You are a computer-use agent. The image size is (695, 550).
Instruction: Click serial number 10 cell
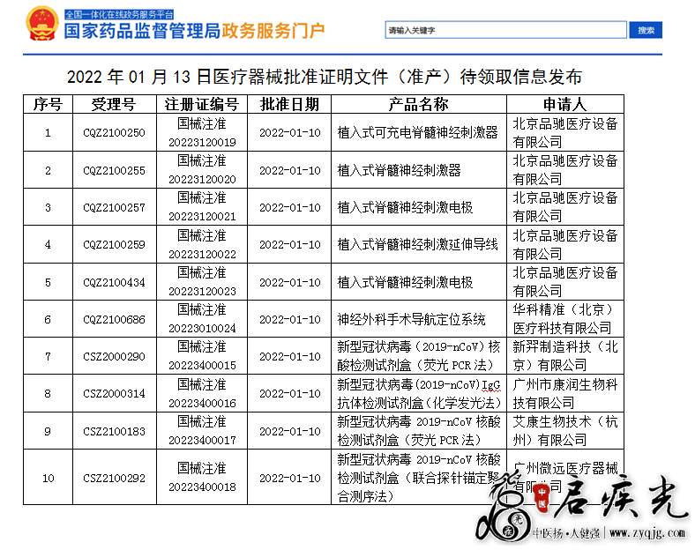[48, 479]
